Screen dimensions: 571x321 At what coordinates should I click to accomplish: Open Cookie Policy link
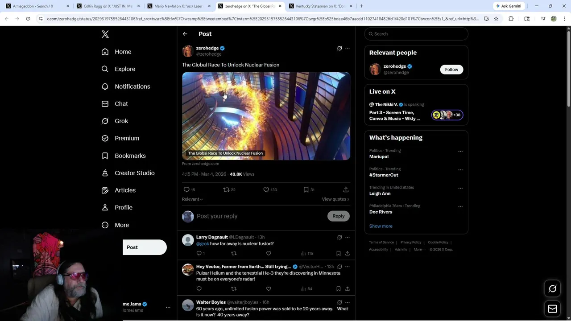(438, 243)
